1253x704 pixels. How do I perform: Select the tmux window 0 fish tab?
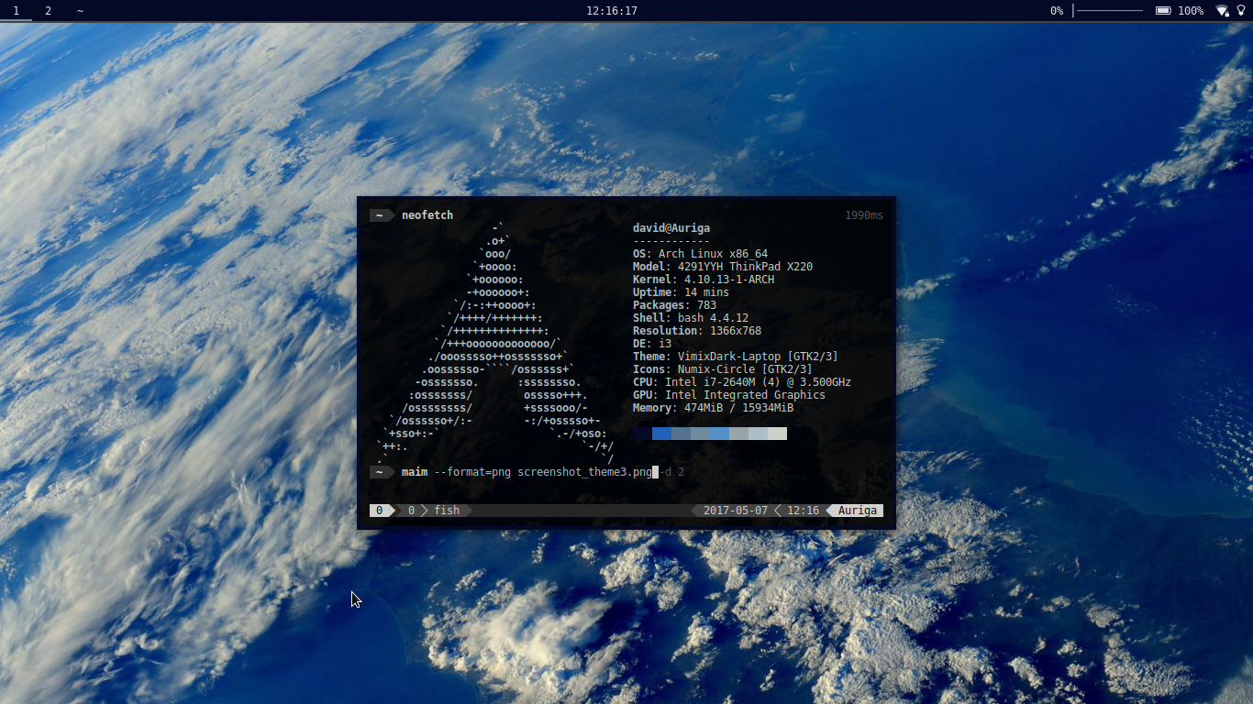pyautogui.click(x=434, y=511)
